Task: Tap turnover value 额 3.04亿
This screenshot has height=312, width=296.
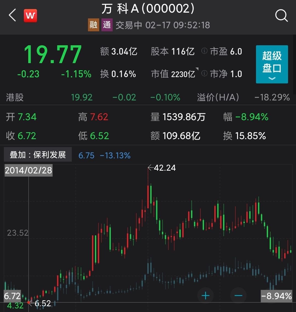Action: [119, 52]
